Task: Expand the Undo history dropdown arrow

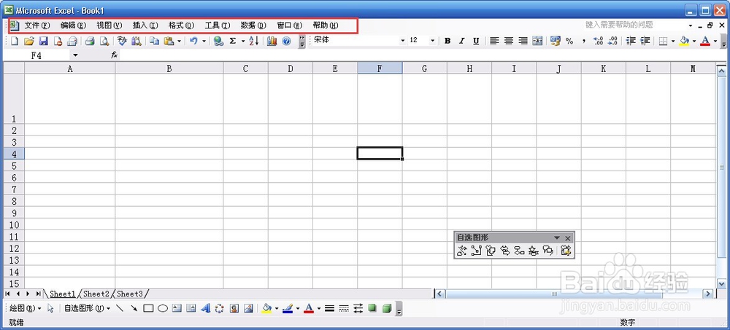Action: 204,42
